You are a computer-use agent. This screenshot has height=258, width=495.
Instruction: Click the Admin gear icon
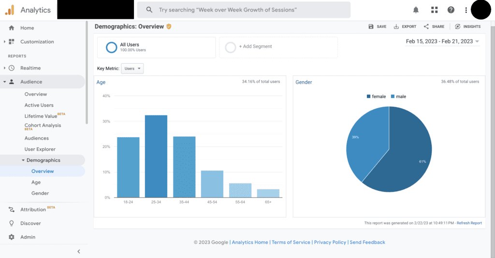click(x=12, y=237)
